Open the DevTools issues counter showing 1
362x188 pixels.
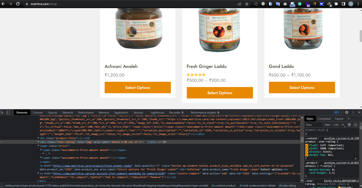337,113
